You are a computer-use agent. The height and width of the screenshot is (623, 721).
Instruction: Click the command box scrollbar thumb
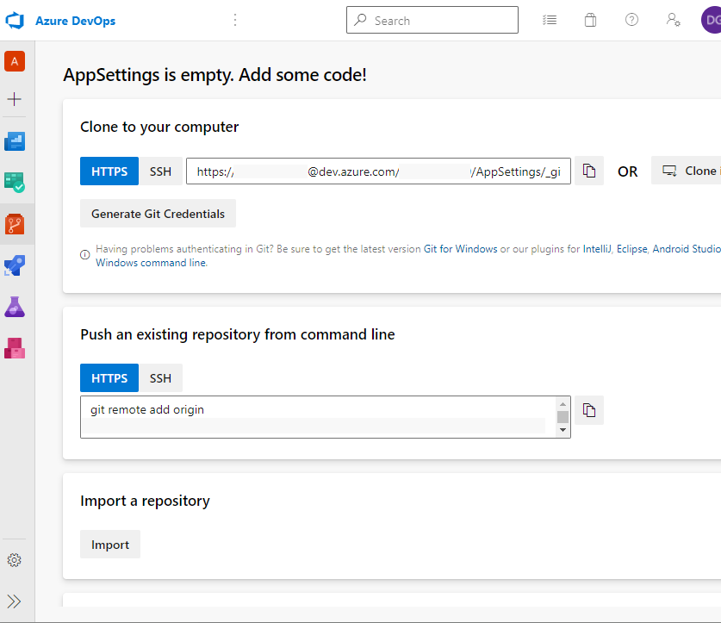pos(563,417)
